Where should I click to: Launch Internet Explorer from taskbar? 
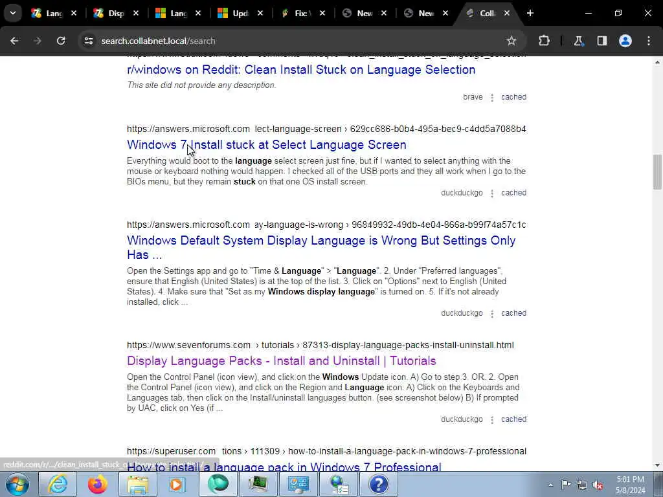pyautogui.click(x=57, y=484)
